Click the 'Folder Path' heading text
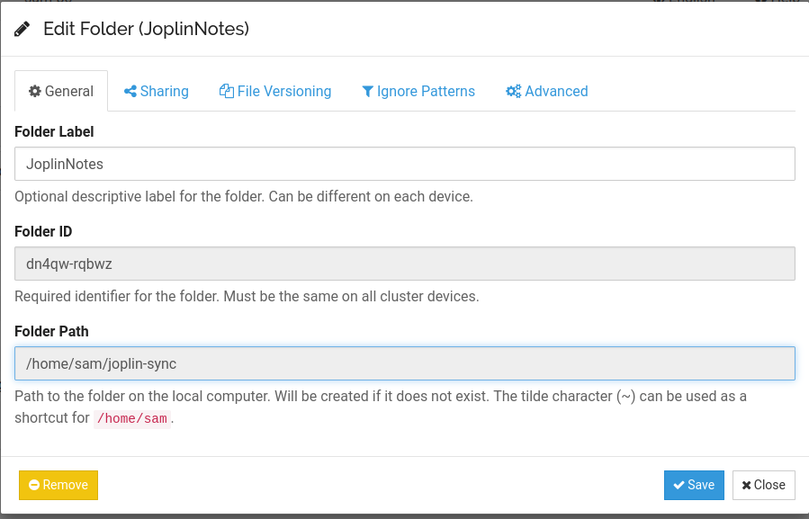This screenshot has height=519, width=809. click(51, 331)
